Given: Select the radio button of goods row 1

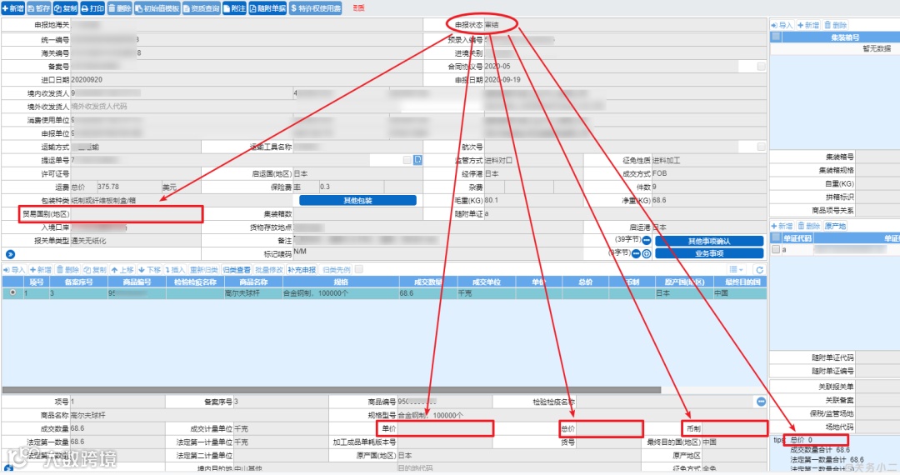Looking at the screenshot, I should (x=12, y=293).
